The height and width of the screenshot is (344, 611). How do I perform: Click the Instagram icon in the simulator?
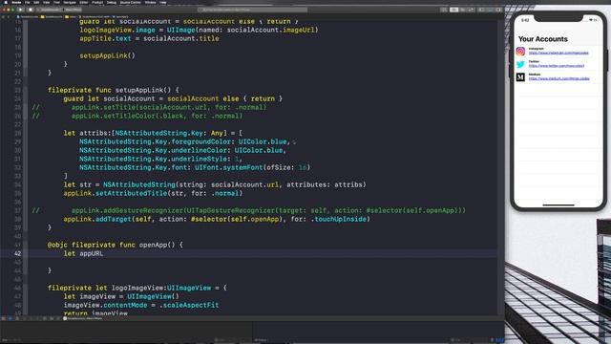(x=520, y=52)
